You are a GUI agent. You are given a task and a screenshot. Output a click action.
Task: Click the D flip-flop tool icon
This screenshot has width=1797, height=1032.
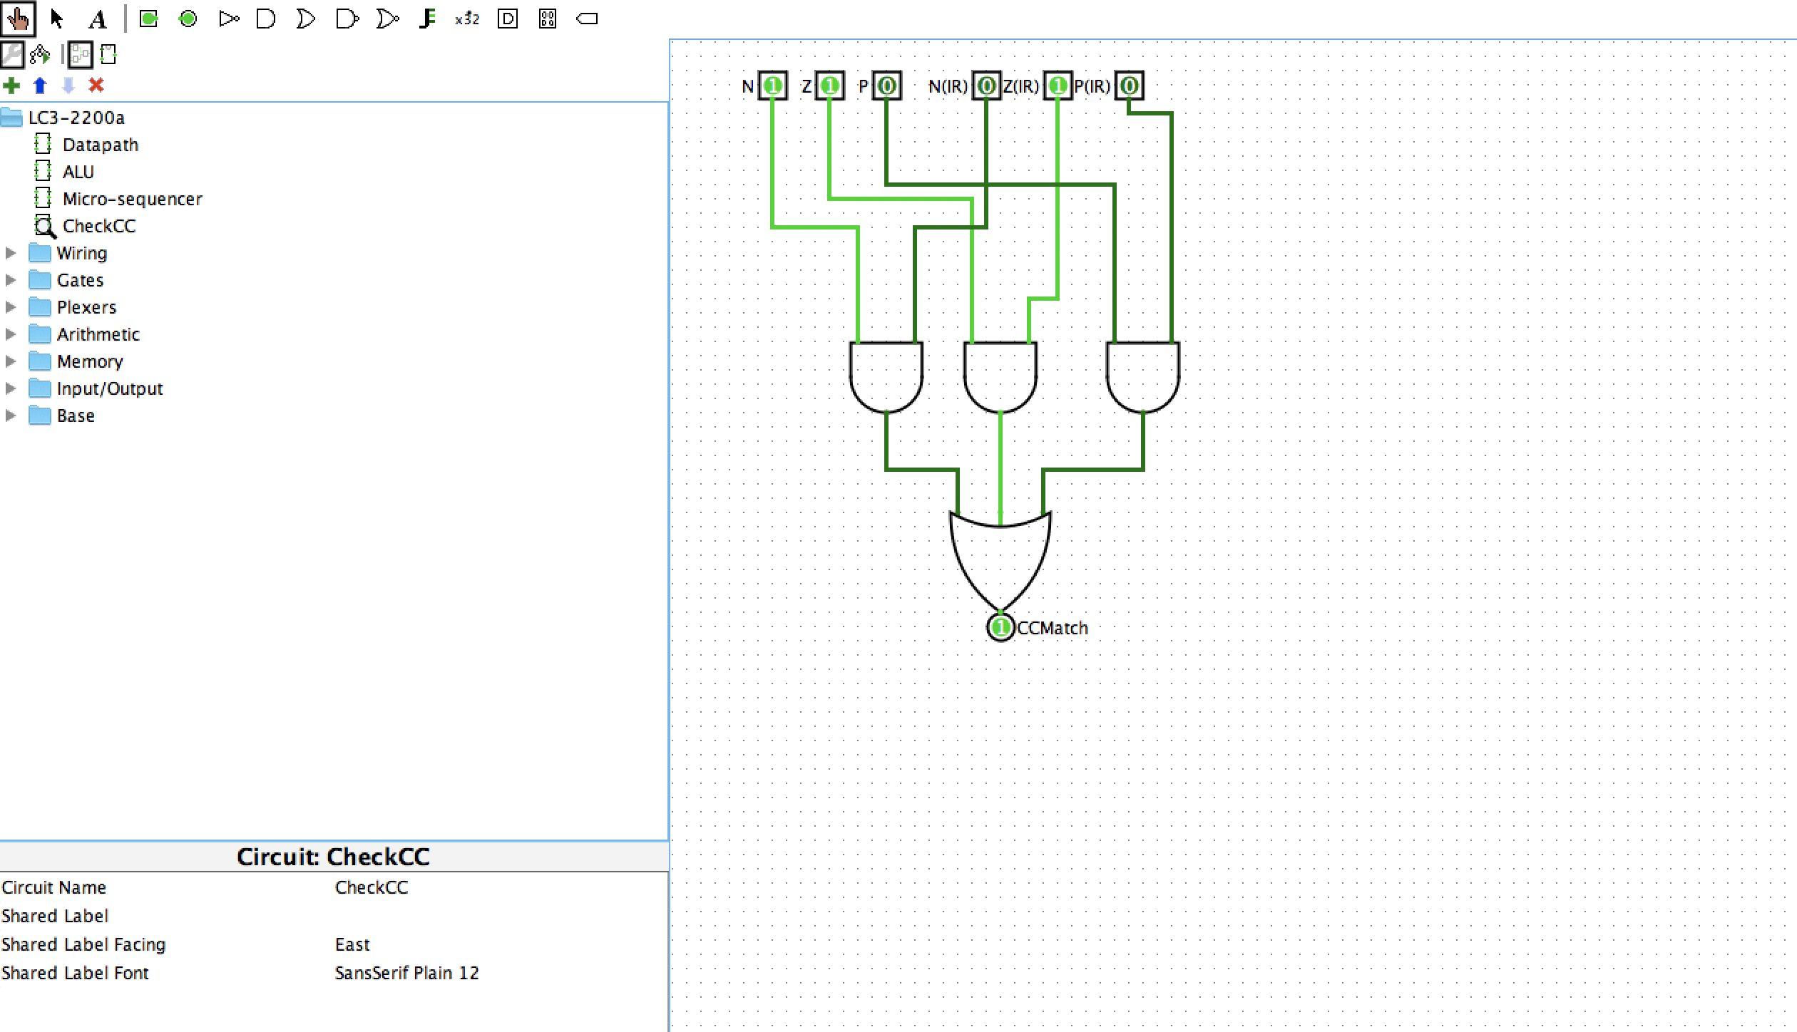507,19
